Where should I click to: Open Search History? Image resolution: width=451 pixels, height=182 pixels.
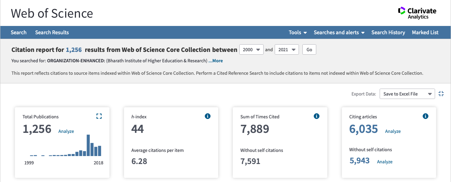pyautogui.click(x=388, y=33)
